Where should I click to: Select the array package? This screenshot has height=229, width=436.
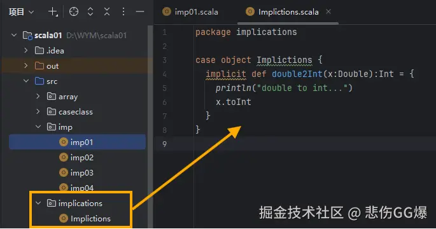[68, 97]
